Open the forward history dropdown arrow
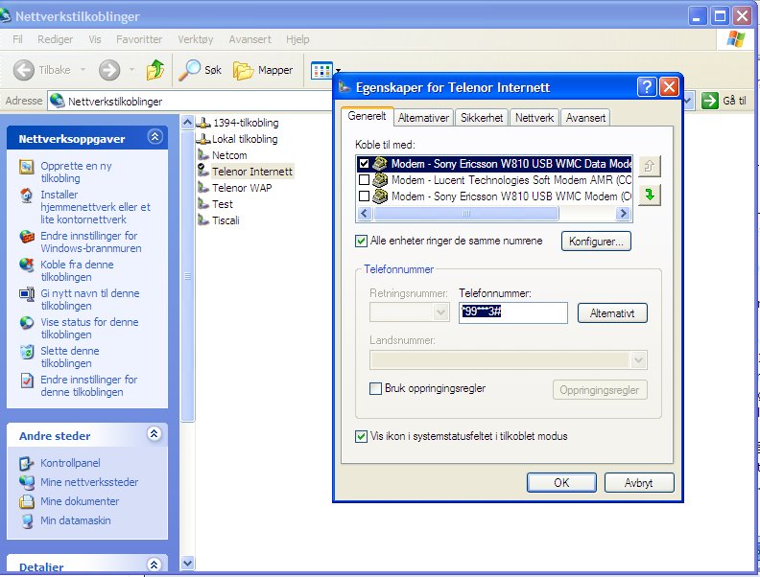Screen dimensions: 760x577 131,70
